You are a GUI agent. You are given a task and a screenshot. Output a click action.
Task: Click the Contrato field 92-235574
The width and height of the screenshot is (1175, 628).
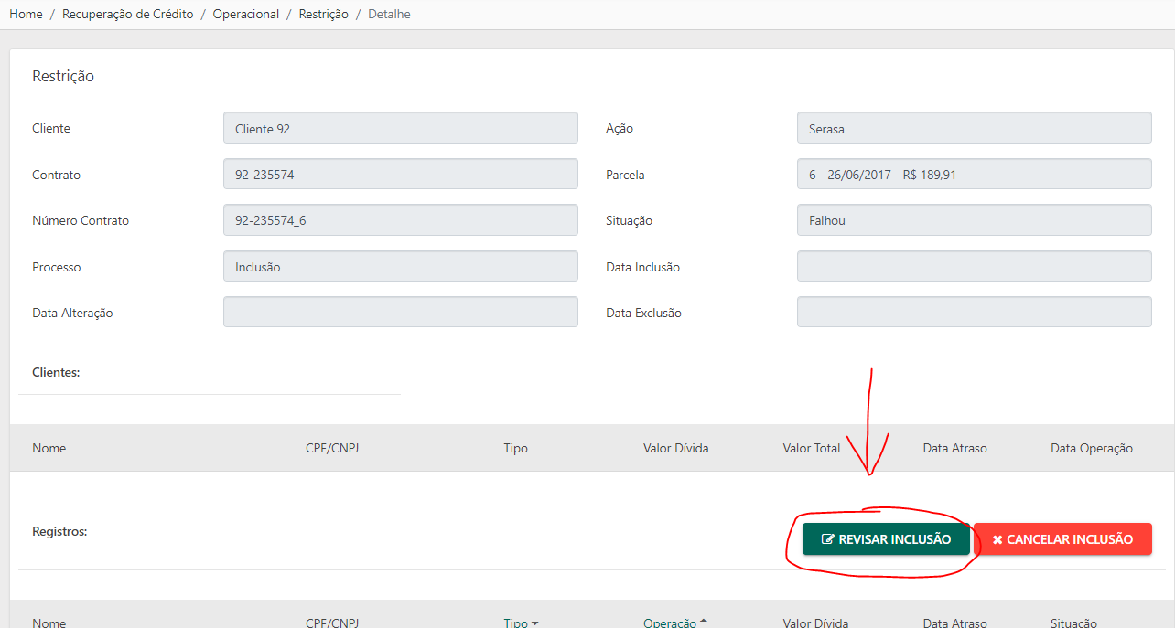point(401,174)
